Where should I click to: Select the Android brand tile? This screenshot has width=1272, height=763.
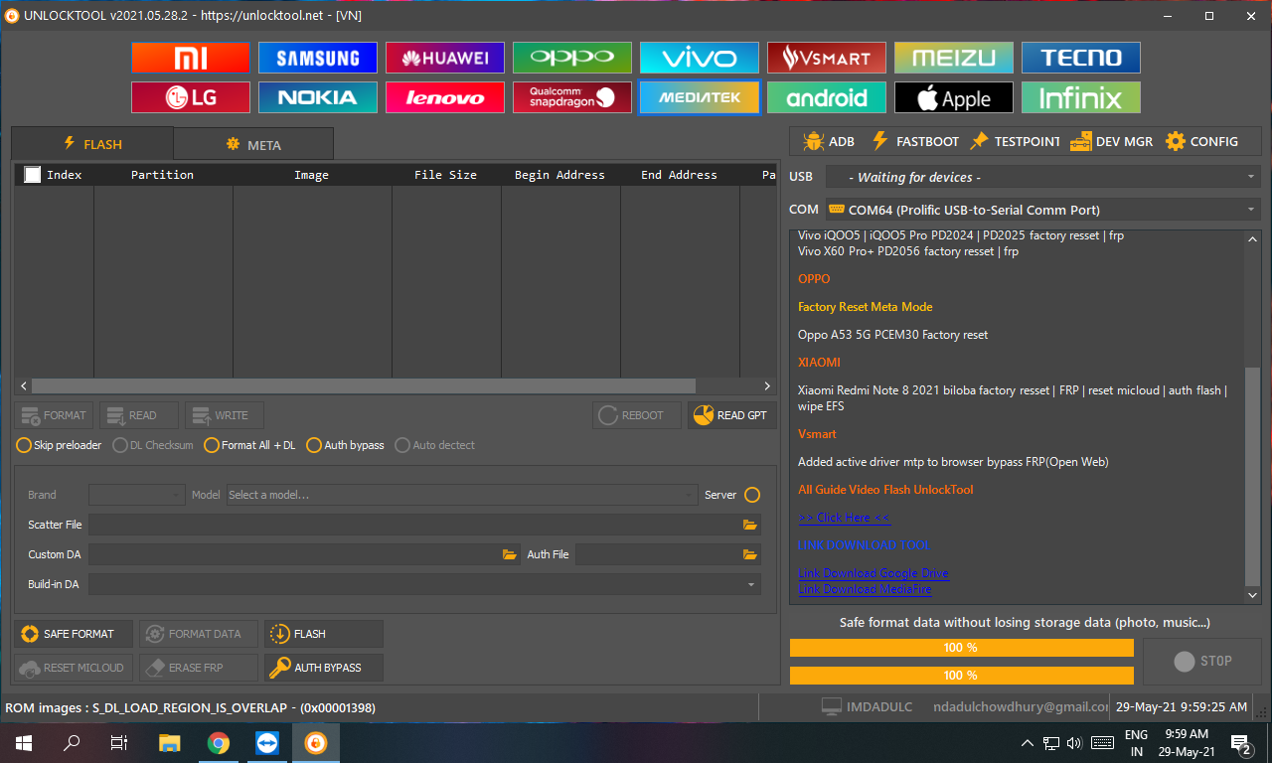pyautogui.click(x=827, y=97)
